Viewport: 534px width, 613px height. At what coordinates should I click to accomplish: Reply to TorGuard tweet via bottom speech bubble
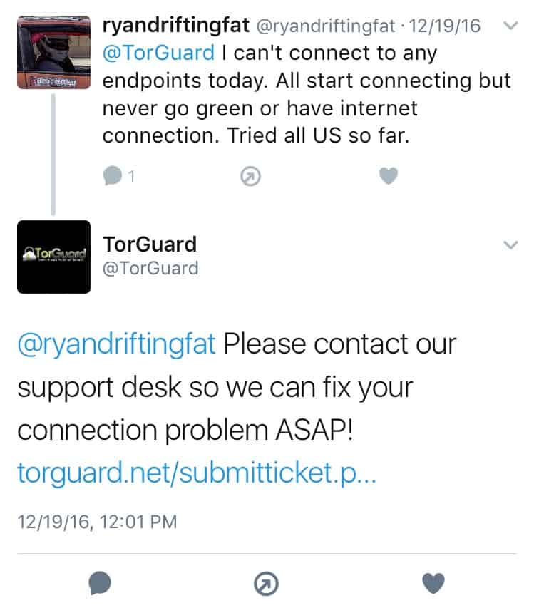tap(100, 582)
